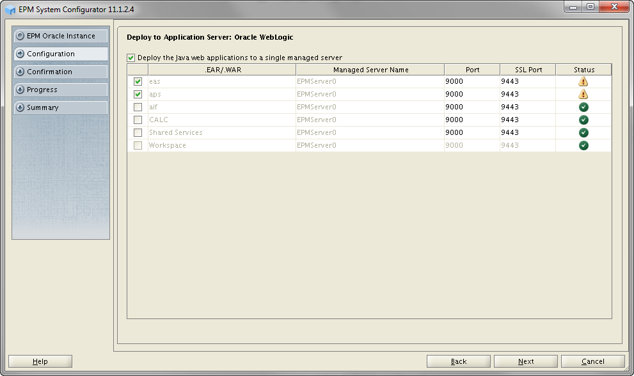The width and height of the screenshot is (634, 376).
Task: Click the SSL Port column header
Action: 528,70
